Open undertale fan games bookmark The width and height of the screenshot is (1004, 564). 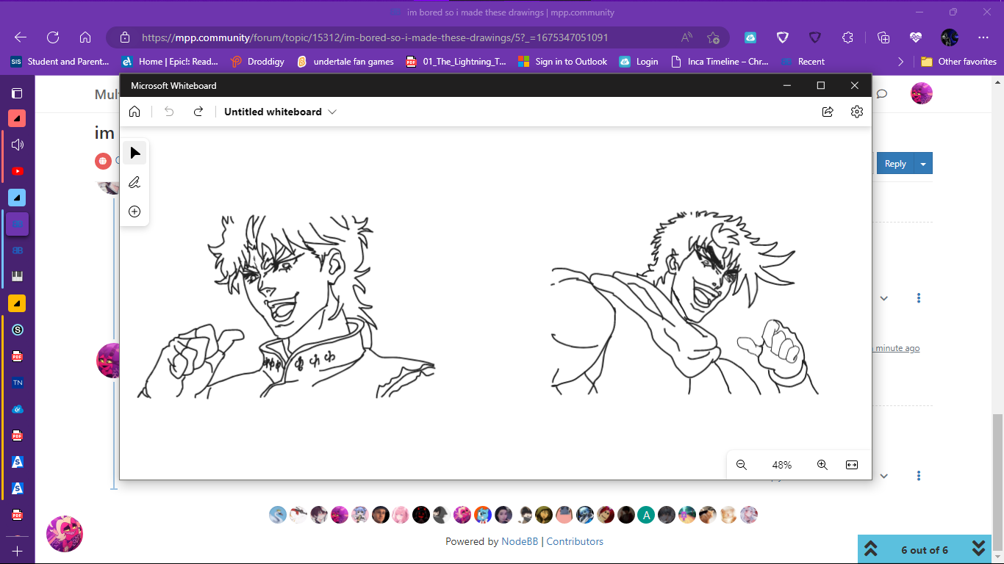[345, 62]
